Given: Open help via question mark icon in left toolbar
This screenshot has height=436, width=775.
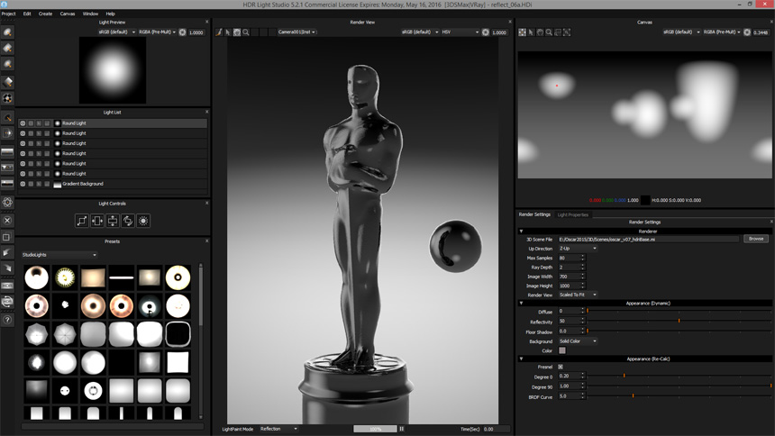Looking at the screenshot, I should [7, 319].
